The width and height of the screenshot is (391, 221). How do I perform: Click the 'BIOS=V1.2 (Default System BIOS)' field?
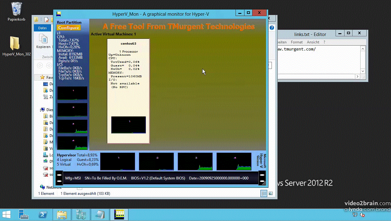158,178
